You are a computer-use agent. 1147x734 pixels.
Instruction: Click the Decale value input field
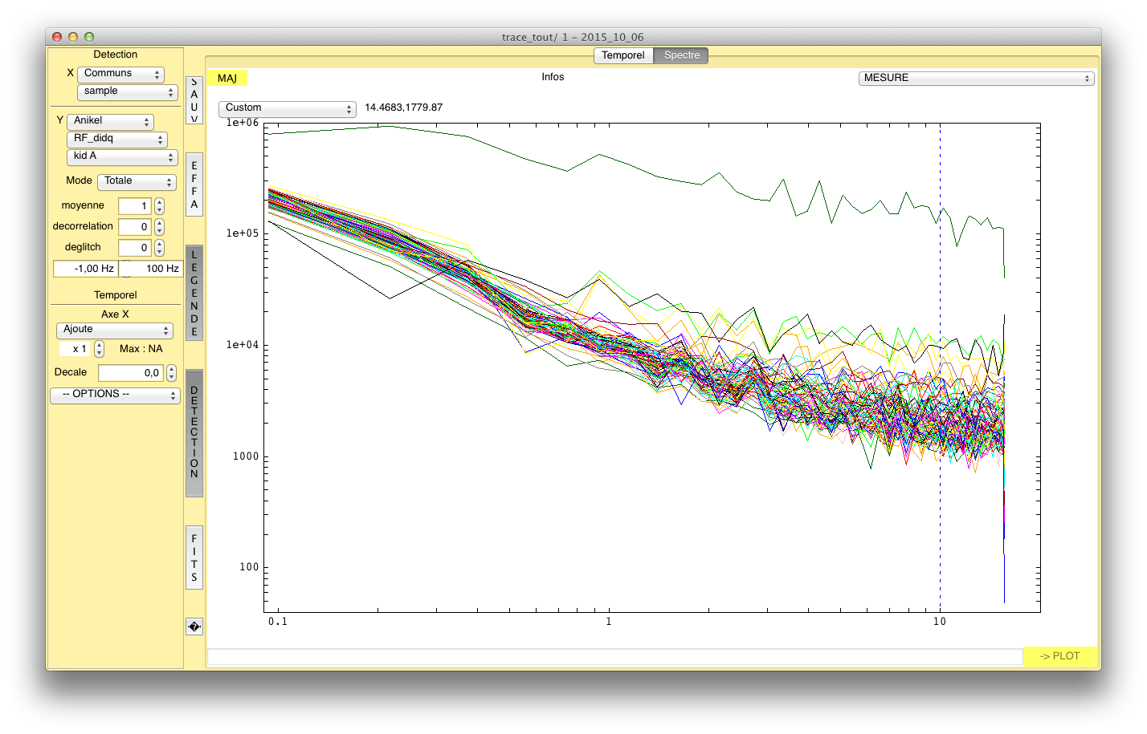tap(131, 373)
